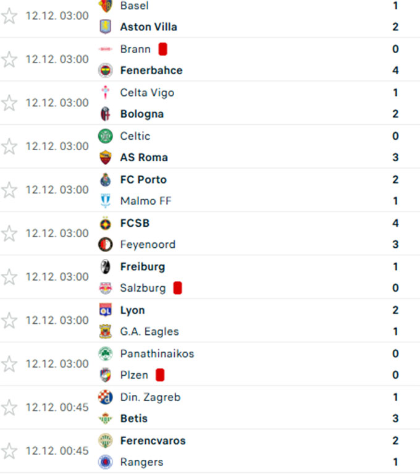Image resolution: width=420 pixels, height=474 pixels.
Task: Click the red card next to Plzen
Action: (x=160, y=375)
